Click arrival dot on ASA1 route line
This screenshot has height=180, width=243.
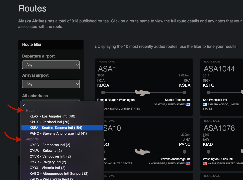pyautogui.click(x=184, y=93)
